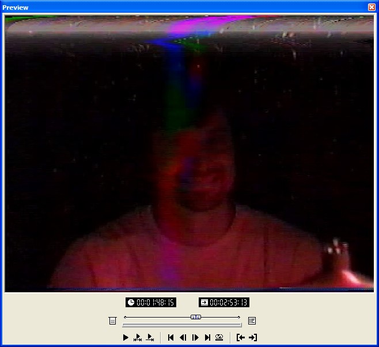379x347 pixels.
Task: Click the icon left of the jog slider
Action: [112, 320]
